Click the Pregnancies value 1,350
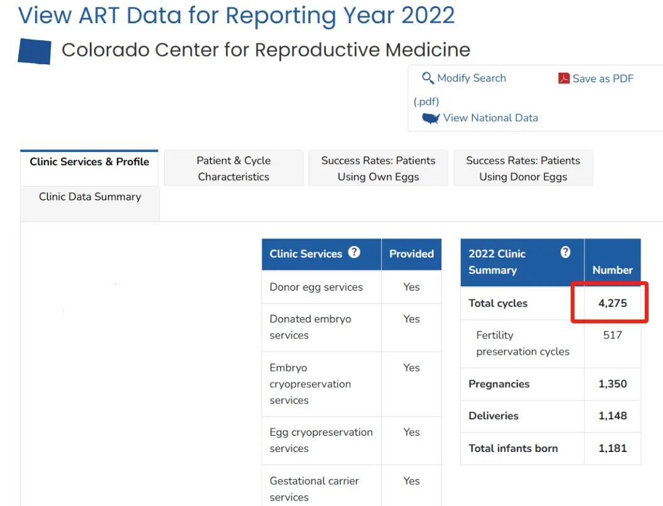663x506 pixels. [612, 384]
